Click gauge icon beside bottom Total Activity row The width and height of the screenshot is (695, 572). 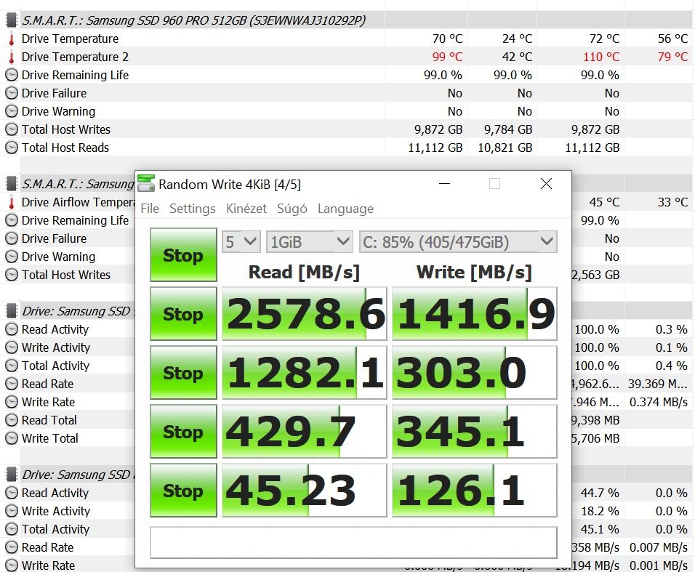pyautogui.click(x=12, y=529)
